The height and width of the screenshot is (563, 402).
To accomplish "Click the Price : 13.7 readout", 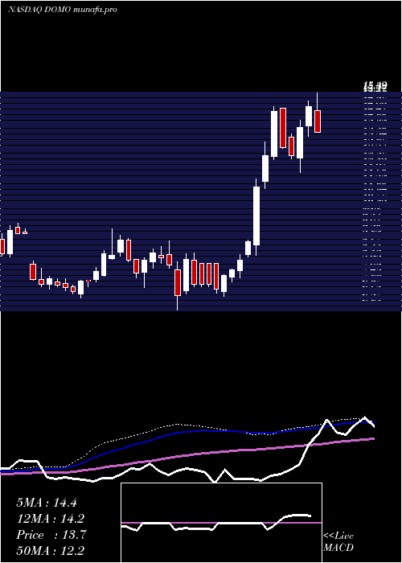I will pyautogui.click(x=51, y=535).
